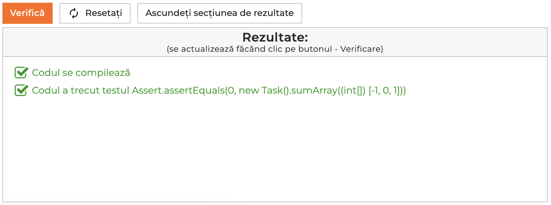551x205 pixels.
Task: Click the empty area of the results panel
Action: (x=275, y=150)
